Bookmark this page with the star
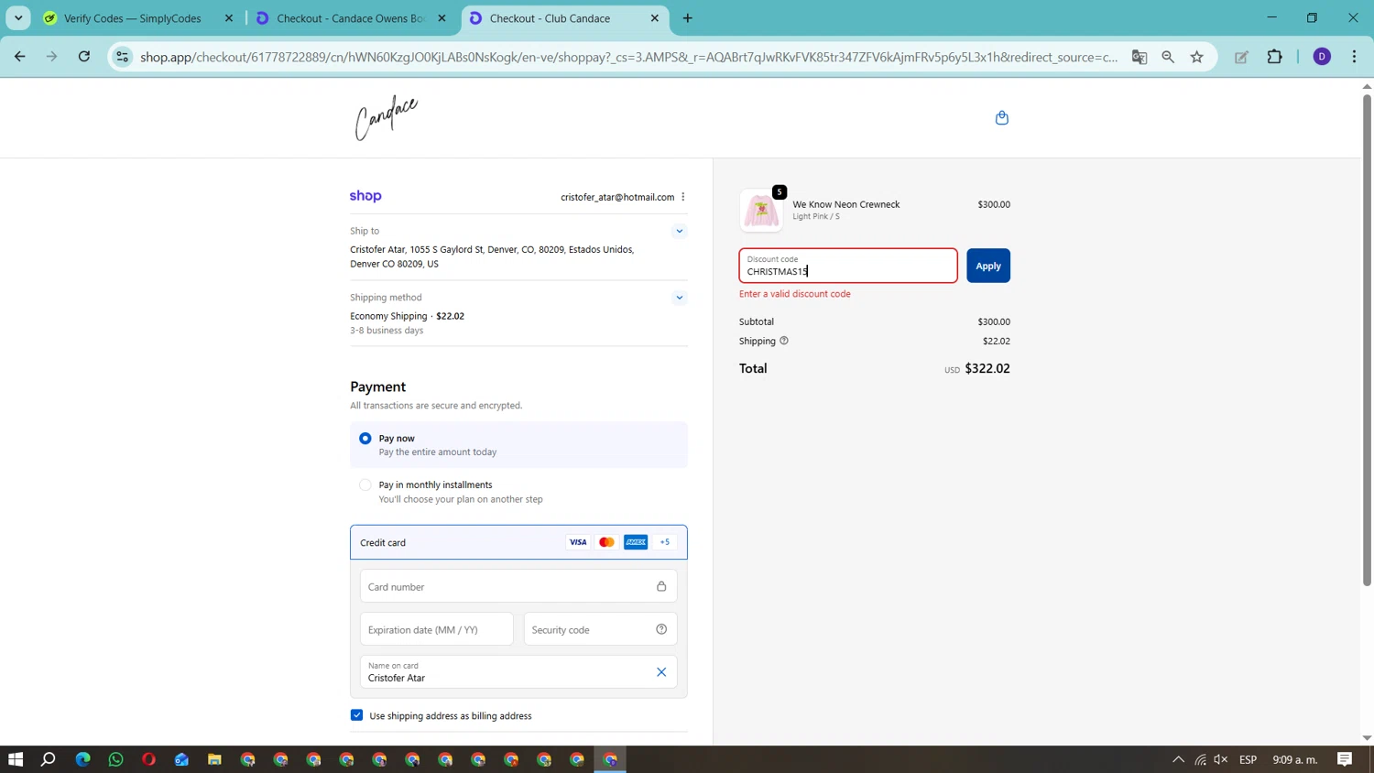 pos(1196,57)
